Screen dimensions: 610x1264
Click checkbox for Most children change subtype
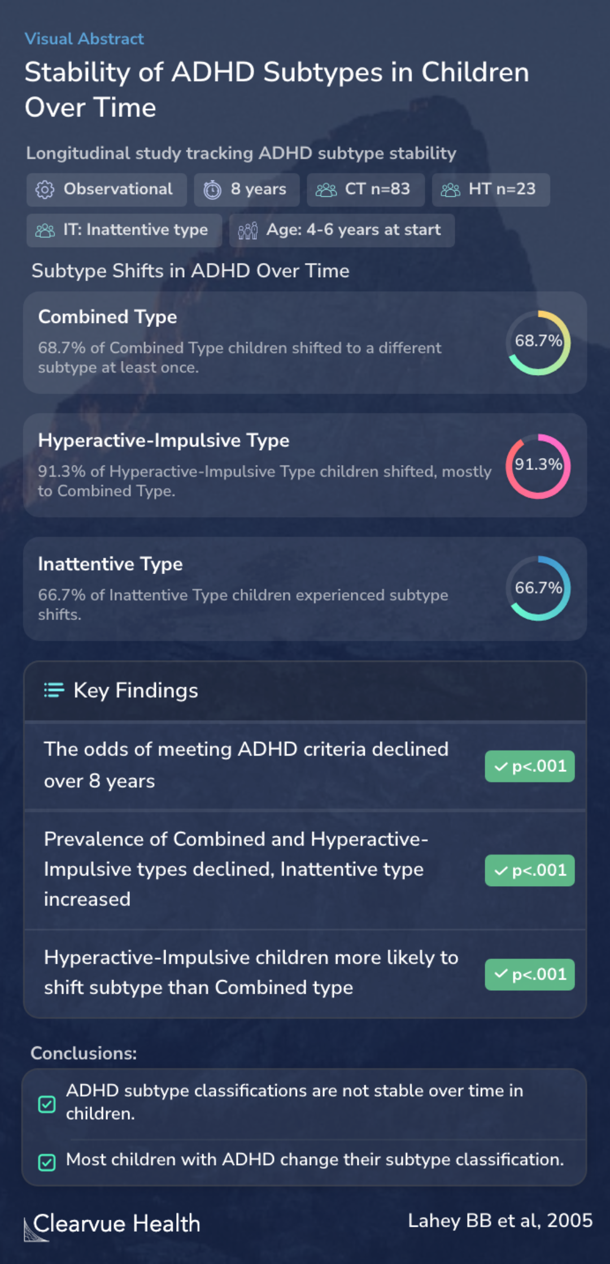pyautogui.click(x=47, y=1162)
